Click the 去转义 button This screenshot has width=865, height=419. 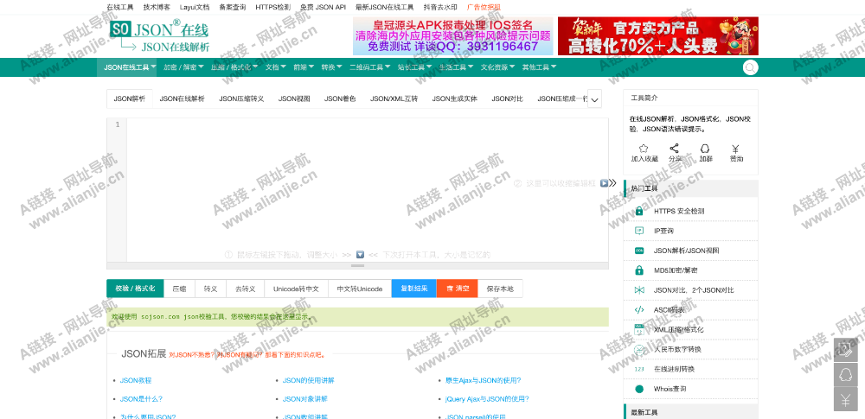tap(246, 289)
